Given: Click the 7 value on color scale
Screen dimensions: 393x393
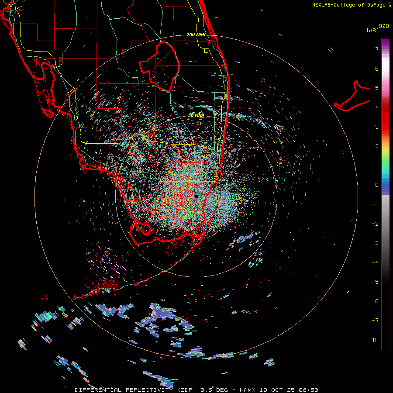Looking at the screenshot, I should (x=377, y=49).
